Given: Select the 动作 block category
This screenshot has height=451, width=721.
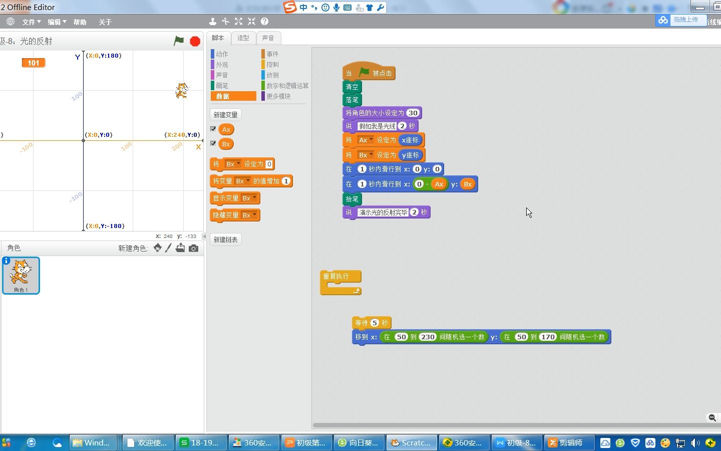Looking at the screenshot, I should point(222,54).
